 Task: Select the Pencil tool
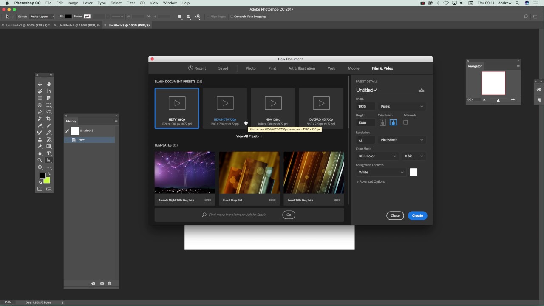point(48,133)
